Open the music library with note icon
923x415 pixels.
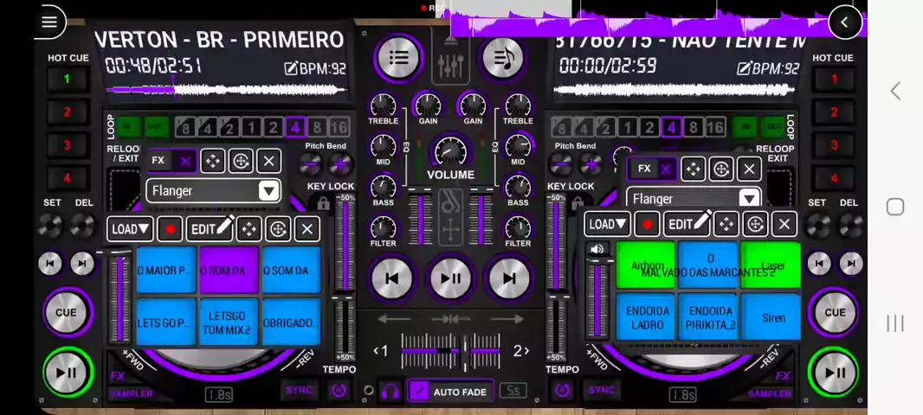(503, 58)
